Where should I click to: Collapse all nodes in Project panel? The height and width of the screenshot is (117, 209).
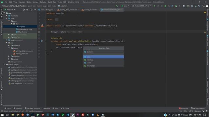click(x=27, y=10)
